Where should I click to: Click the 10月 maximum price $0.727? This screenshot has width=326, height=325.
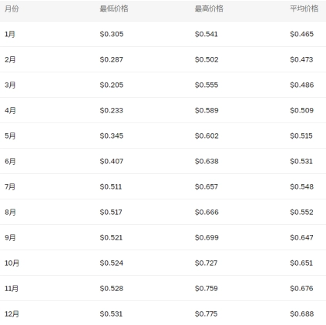(x=206, y=263)
